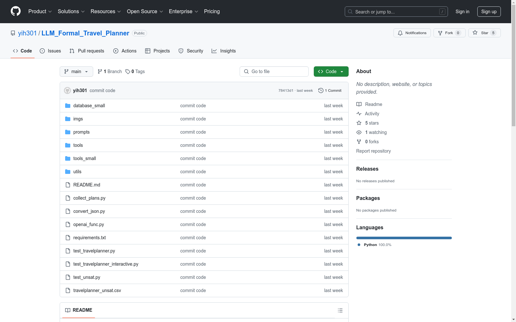Click the tag icon beside 0 Tags

pyautogui.click(x=128, y=71)
